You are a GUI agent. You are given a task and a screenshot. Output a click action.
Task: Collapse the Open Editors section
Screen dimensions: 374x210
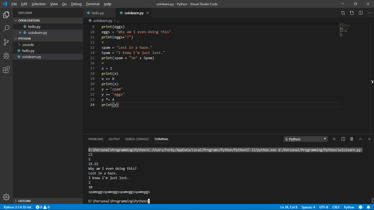tap(48, 21)
